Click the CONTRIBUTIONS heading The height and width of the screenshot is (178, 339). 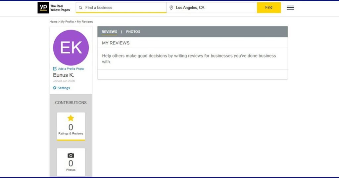(x=71, y=103)
